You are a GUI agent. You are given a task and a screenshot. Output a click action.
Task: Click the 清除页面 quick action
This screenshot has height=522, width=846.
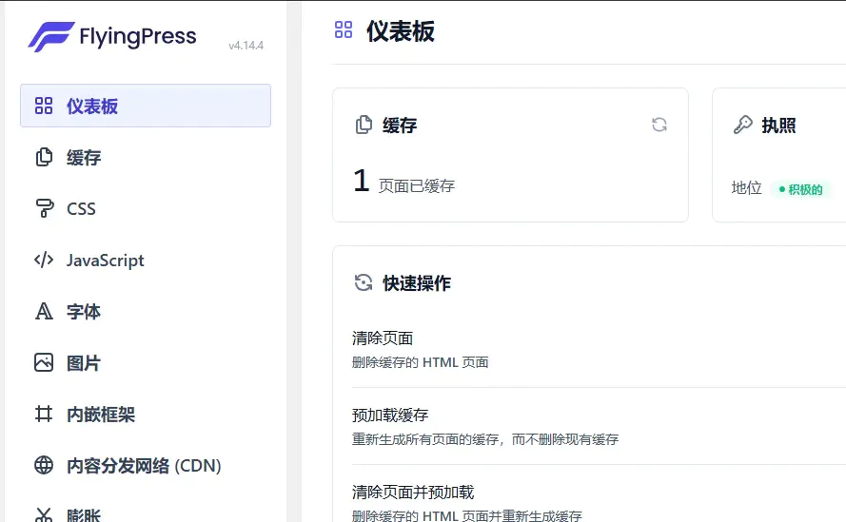tap(383, 338)
